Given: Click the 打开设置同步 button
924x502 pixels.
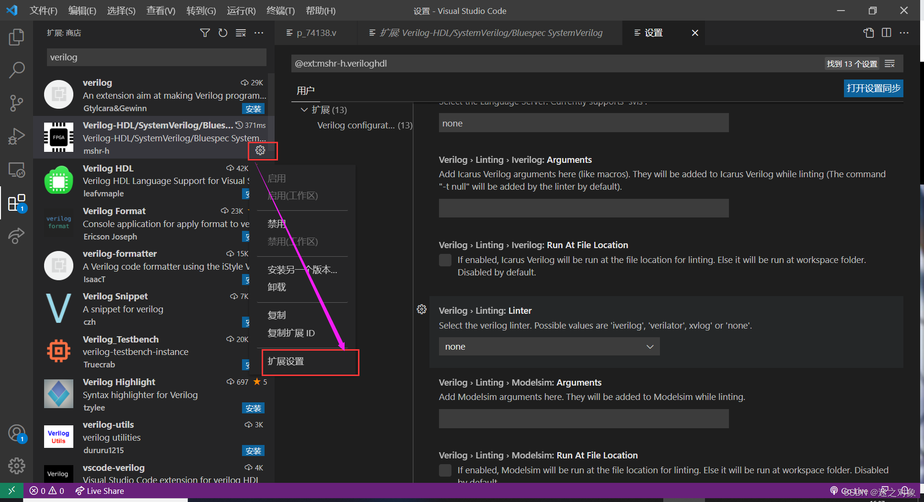Looking at the screenshot, I should click(x=873, y=88).
